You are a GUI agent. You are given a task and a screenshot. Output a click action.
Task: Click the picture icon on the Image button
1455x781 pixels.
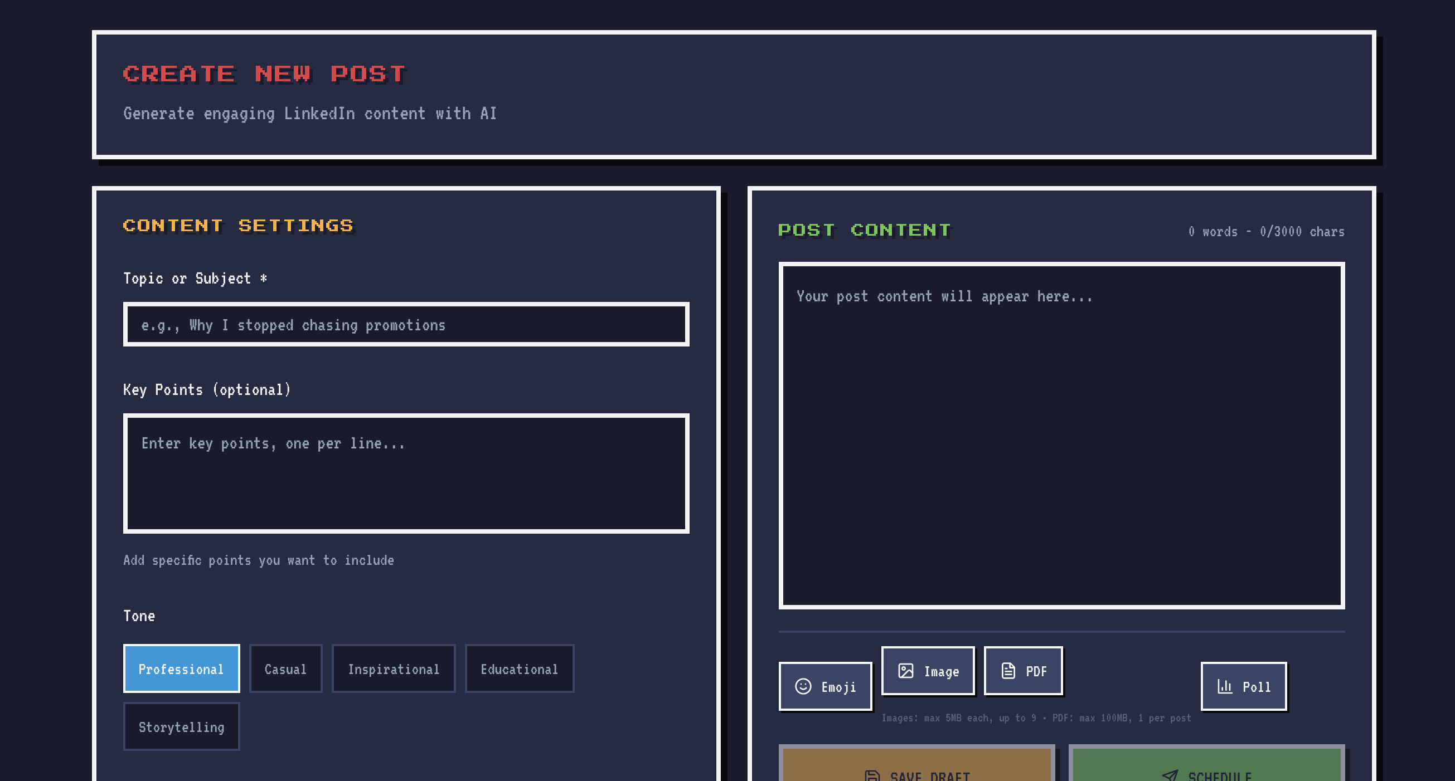906,671
